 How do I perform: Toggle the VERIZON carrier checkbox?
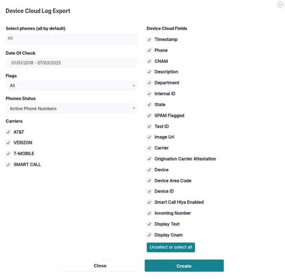pyautogui.click(x=8, y=143)
